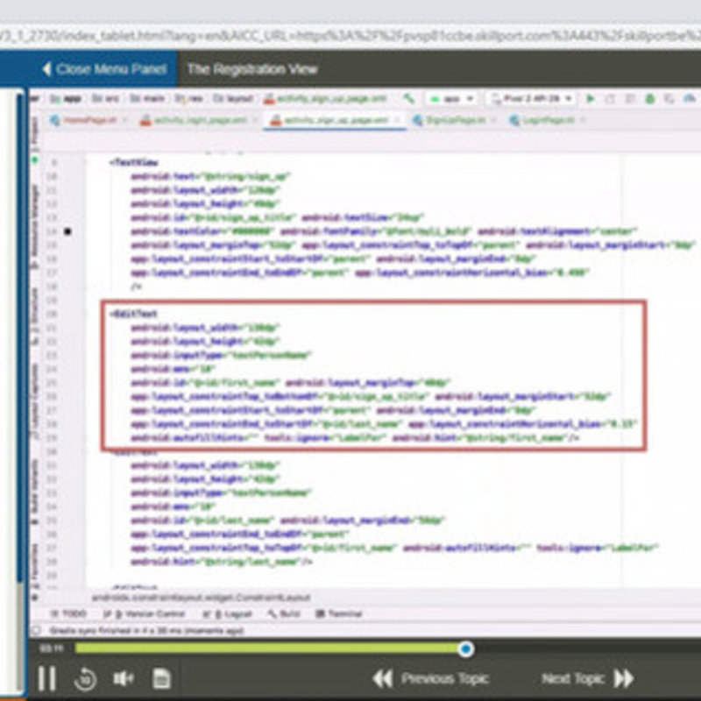Click the android:hint="@string/last_name" line
701x701 pixels.
click(222, 562)
